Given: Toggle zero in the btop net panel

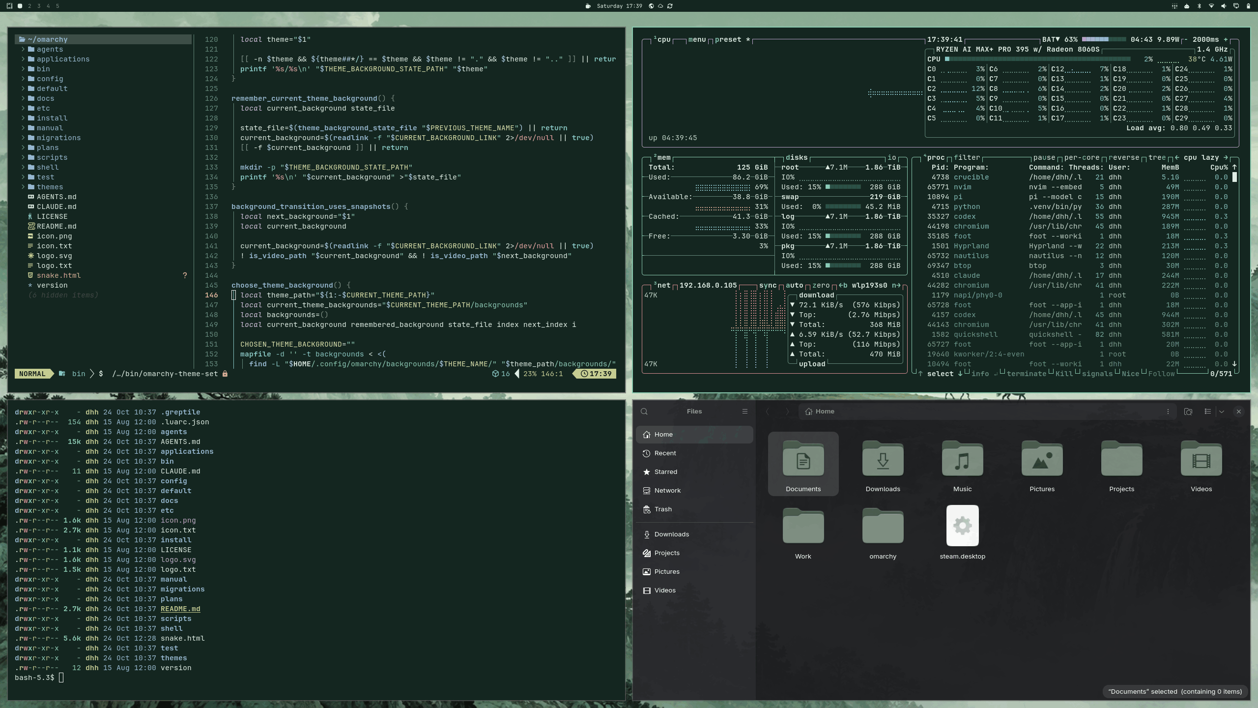Looking at the screenshot, I should pos(821,285).
